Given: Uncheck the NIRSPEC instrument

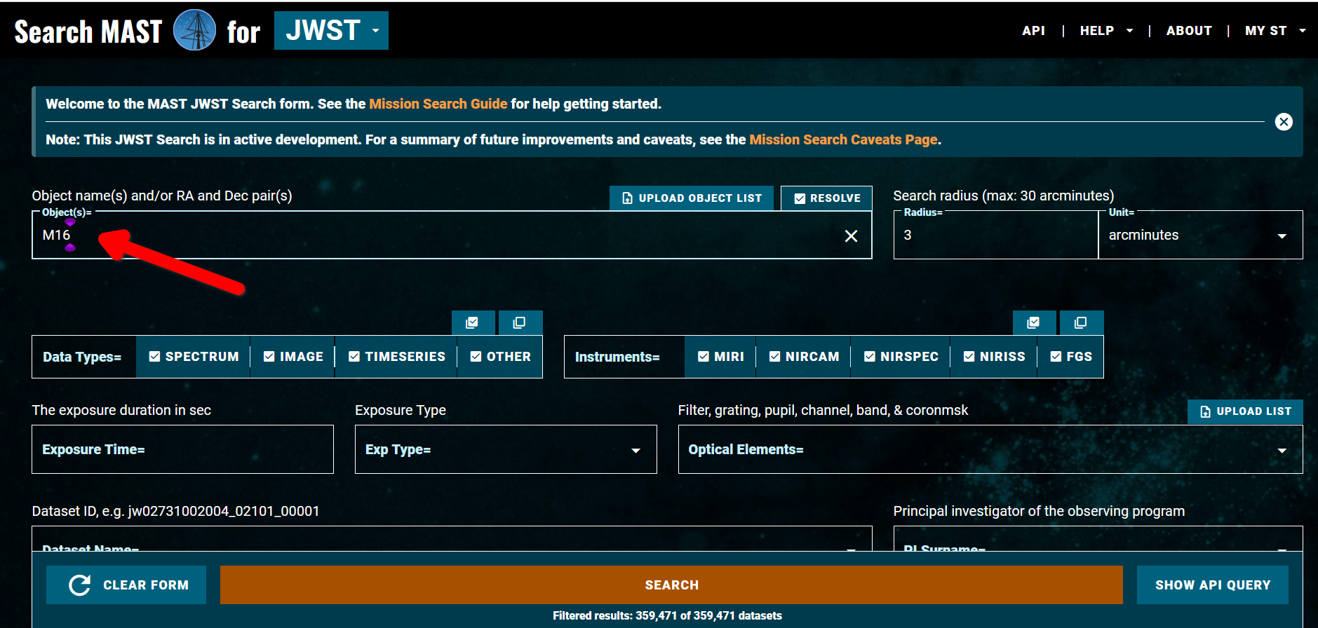Looking at the screenshot, I should click(x=901, y=357).
